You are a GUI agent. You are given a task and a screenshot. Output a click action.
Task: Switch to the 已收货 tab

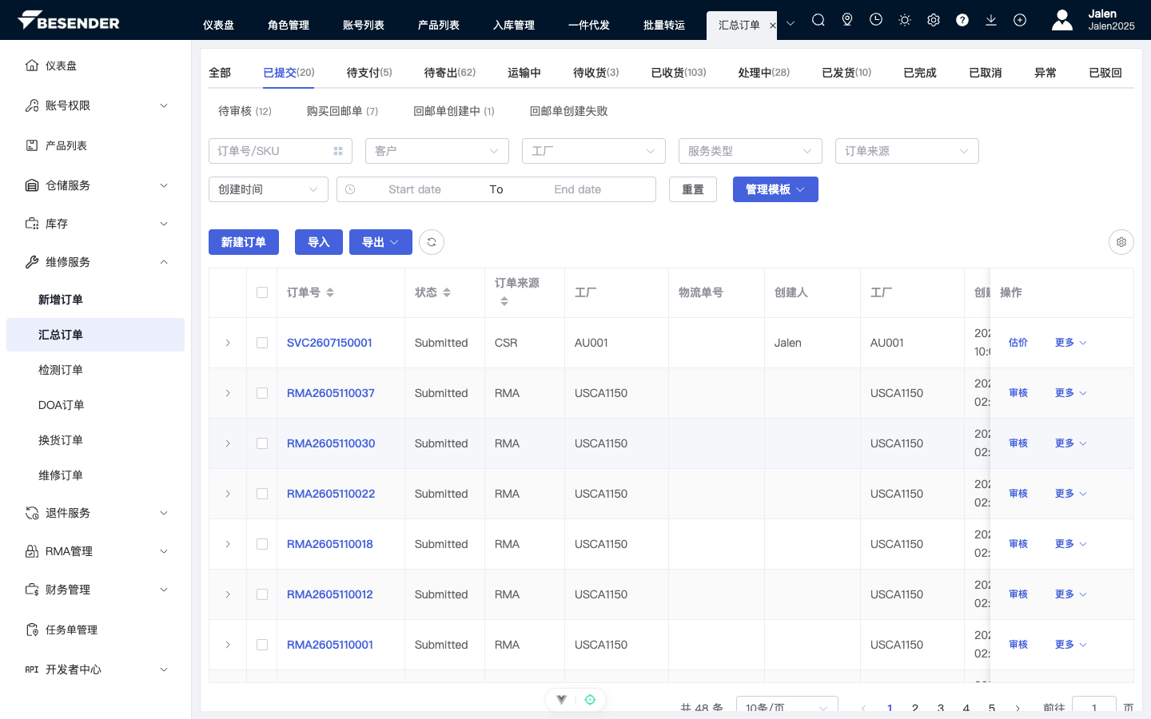(x=679, y=73)
